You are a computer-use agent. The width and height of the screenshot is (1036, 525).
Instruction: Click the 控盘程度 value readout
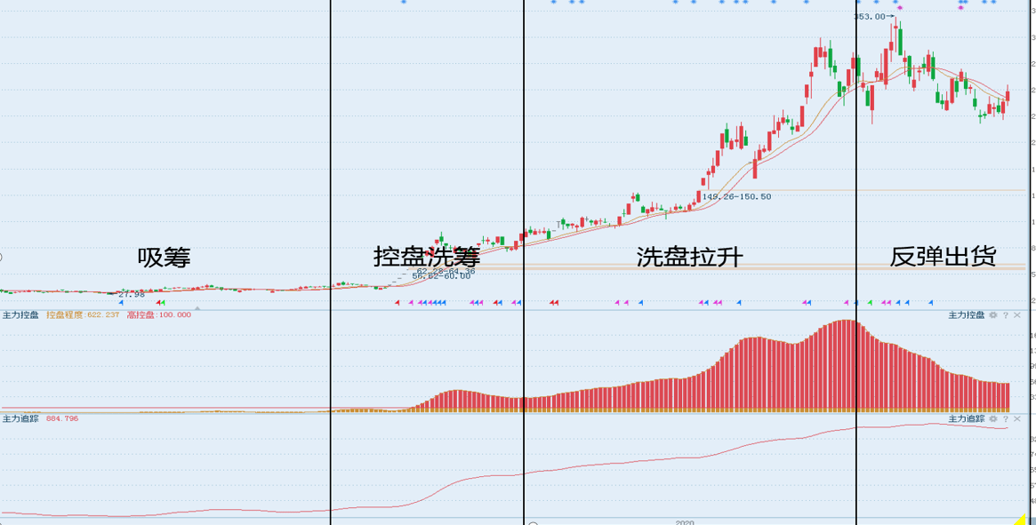tap(83, 315)
